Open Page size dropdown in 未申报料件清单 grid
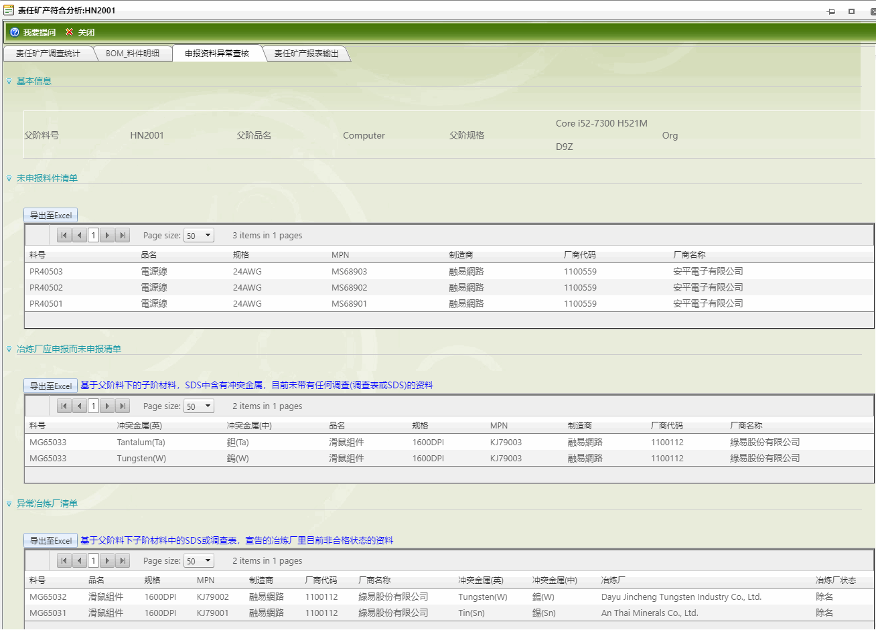The width and height of the screenshot is (876, 630). pyautogui.click(x=199, y=236)
